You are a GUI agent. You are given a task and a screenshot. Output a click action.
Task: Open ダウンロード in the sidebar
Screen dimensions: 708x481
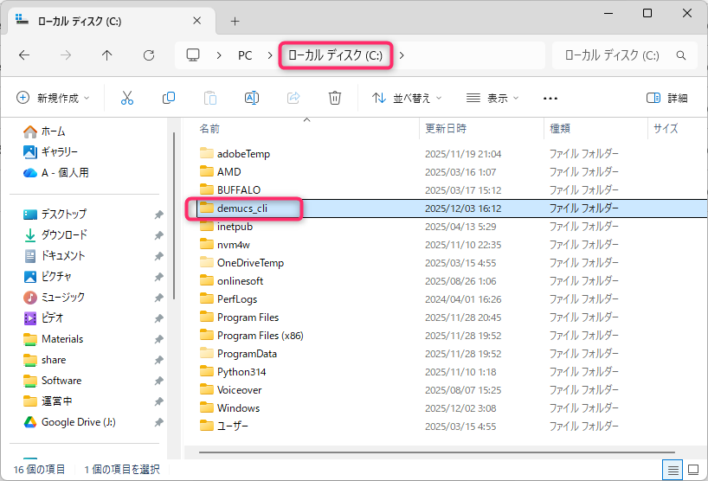(x=64, y=234)
